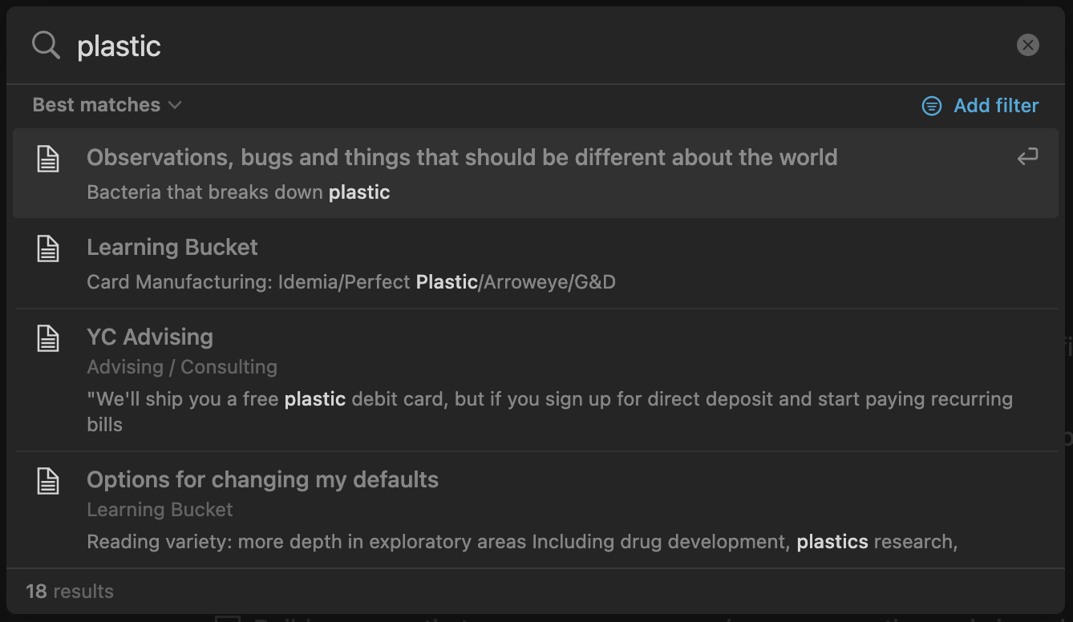This screenshot has height=622, width=1073.
Task: Click the Card Manufacturing snippet text
Action: pos(351,282)
